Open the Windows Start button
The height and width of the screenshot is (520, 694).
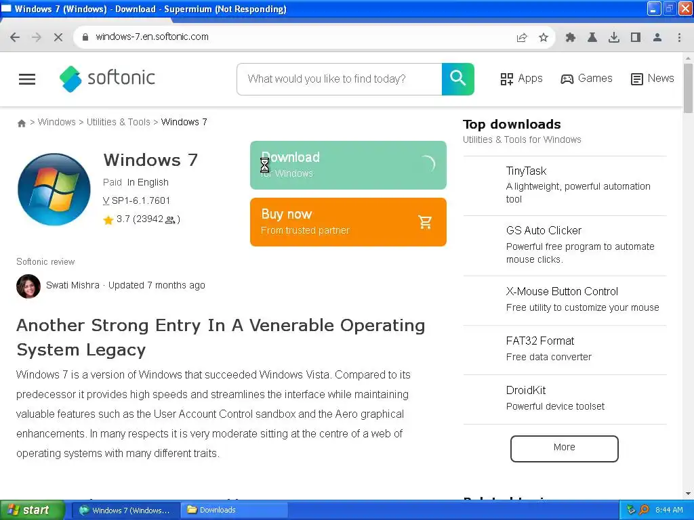31,511
